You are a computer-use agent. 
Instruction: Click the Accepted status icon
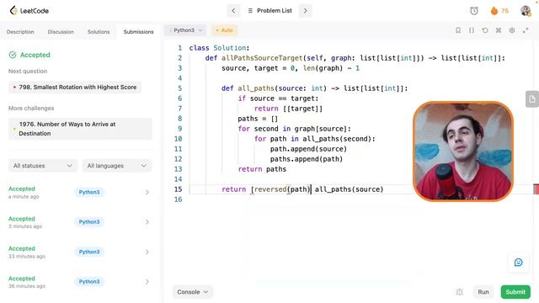point(13,55)
